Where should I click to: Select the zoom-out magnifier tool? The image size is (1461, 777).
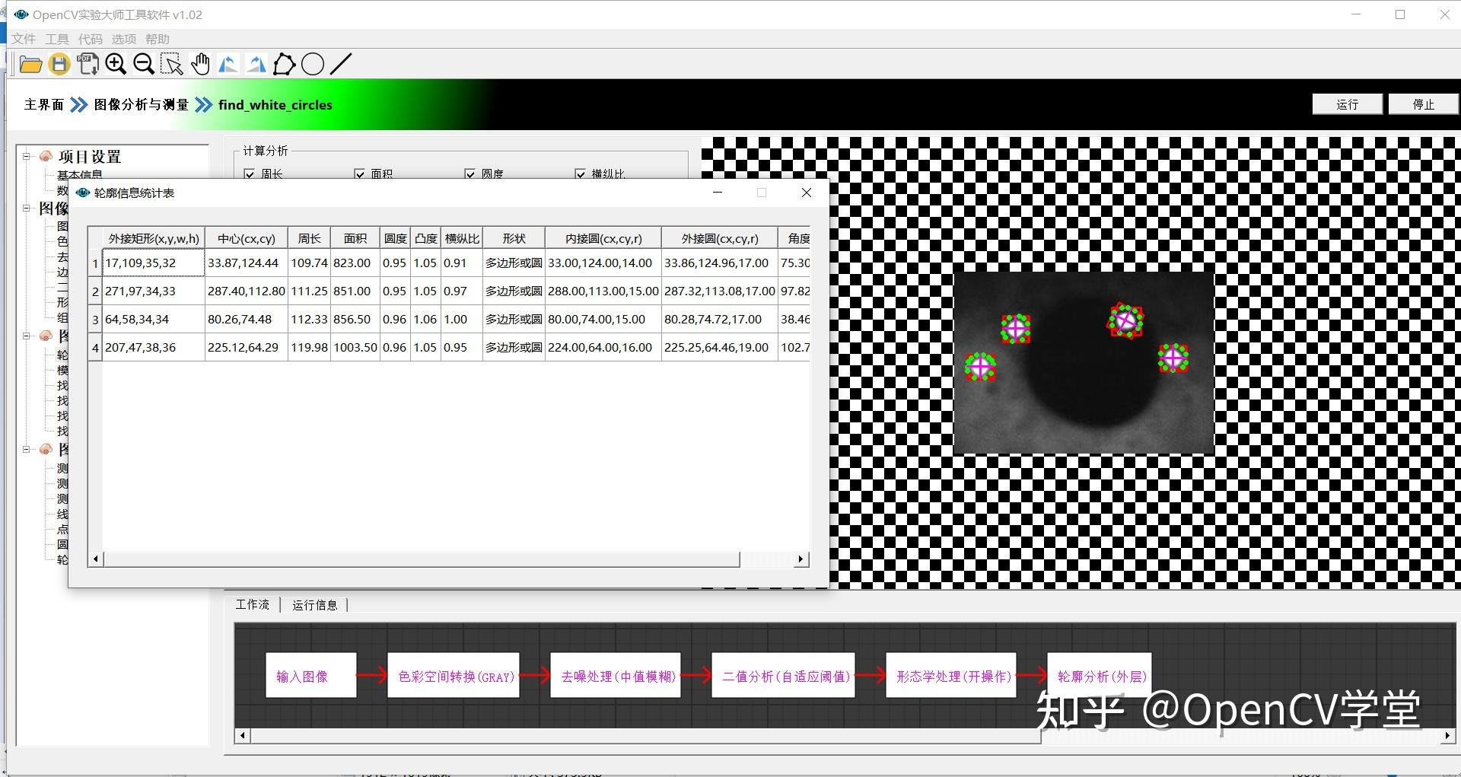[144, 64]
